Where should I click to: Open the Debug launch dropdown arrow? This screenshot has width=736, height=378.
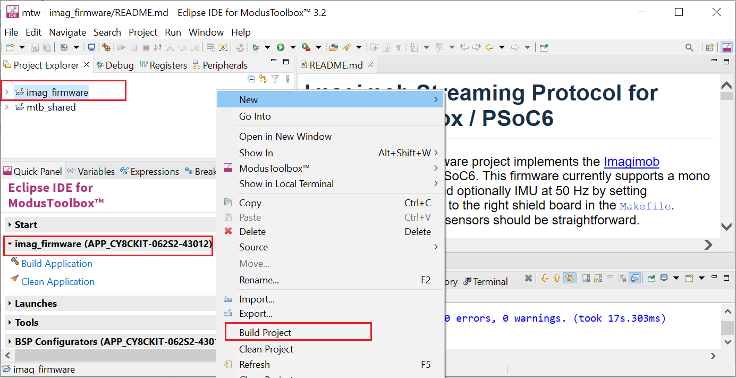pyautogui.click(x=267, y=47)
